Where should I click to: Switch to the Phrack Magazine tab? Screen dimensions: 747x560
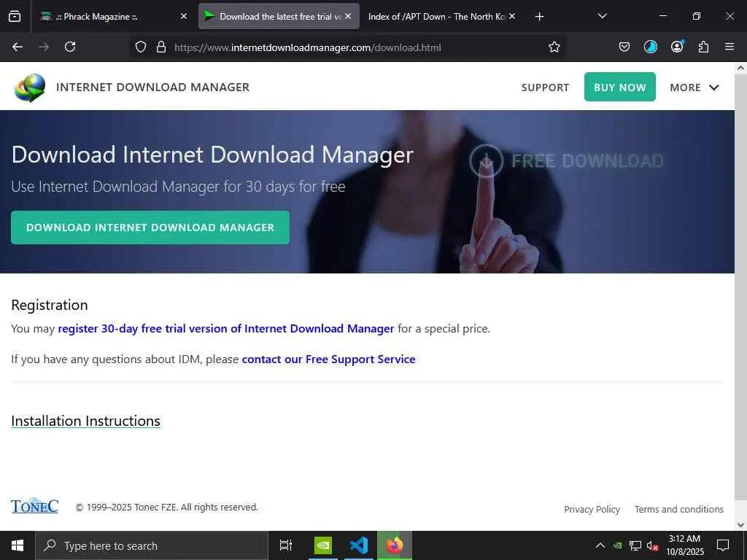point(112,16)
